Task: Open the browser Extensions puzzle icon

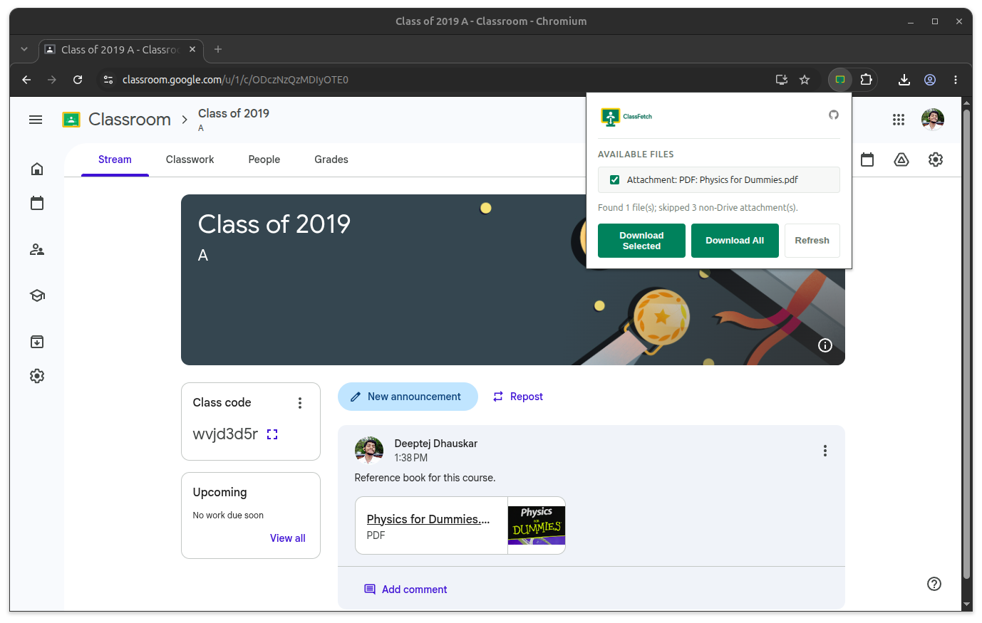Action: coord(866,80)
